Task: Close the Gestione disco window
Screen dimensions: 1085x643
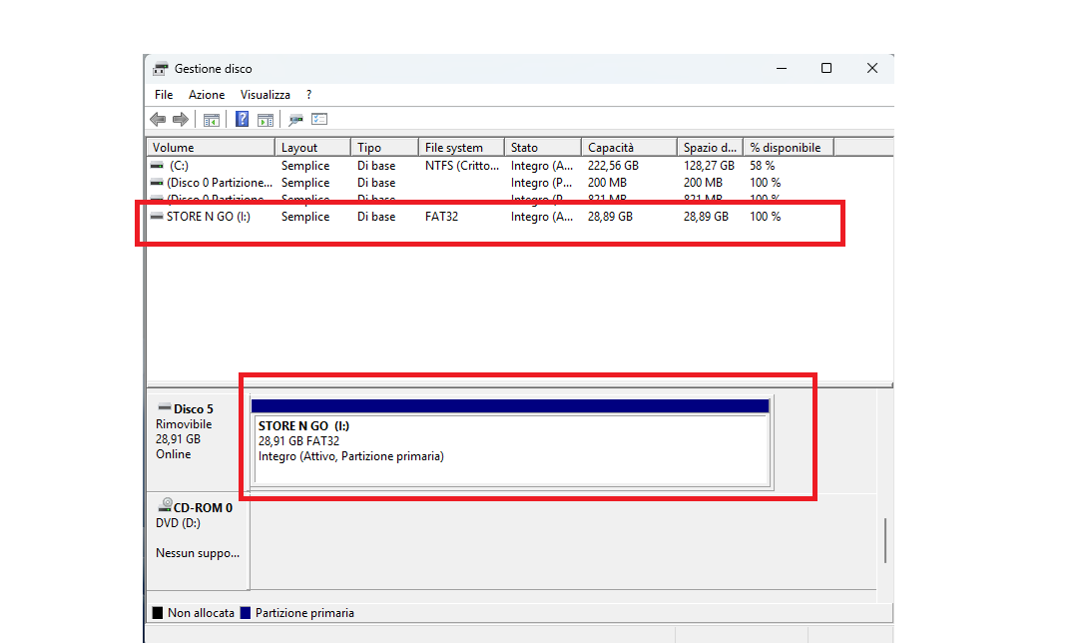Action: tap(871, 68)
